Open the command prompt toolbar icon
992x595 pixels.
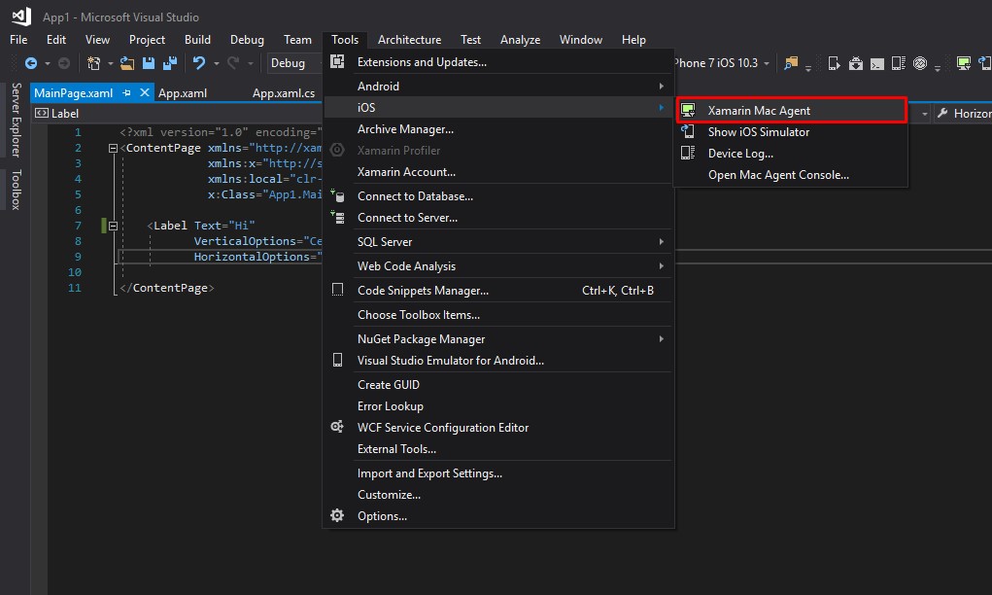(876, 63)
